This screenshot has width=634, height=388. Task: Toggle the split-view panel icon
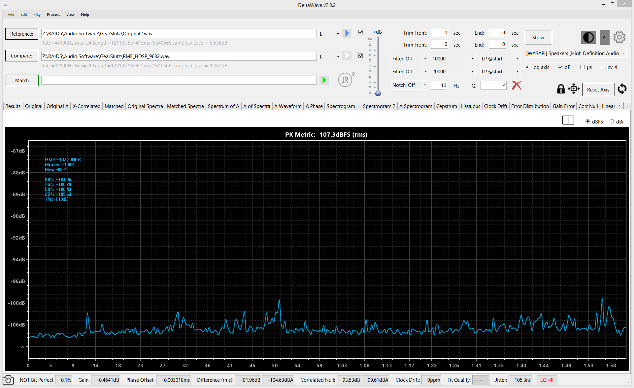568,120
